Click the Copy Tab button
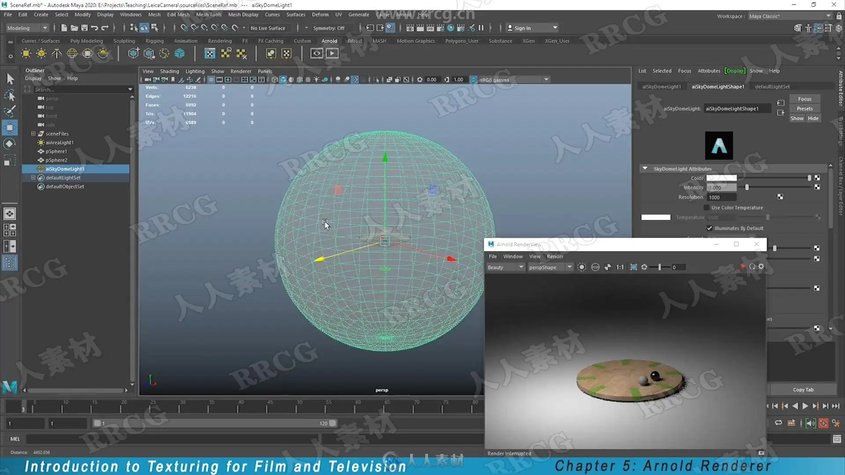Image resolution: width=845 pixels, height=475 pixels. coord(803,390)
